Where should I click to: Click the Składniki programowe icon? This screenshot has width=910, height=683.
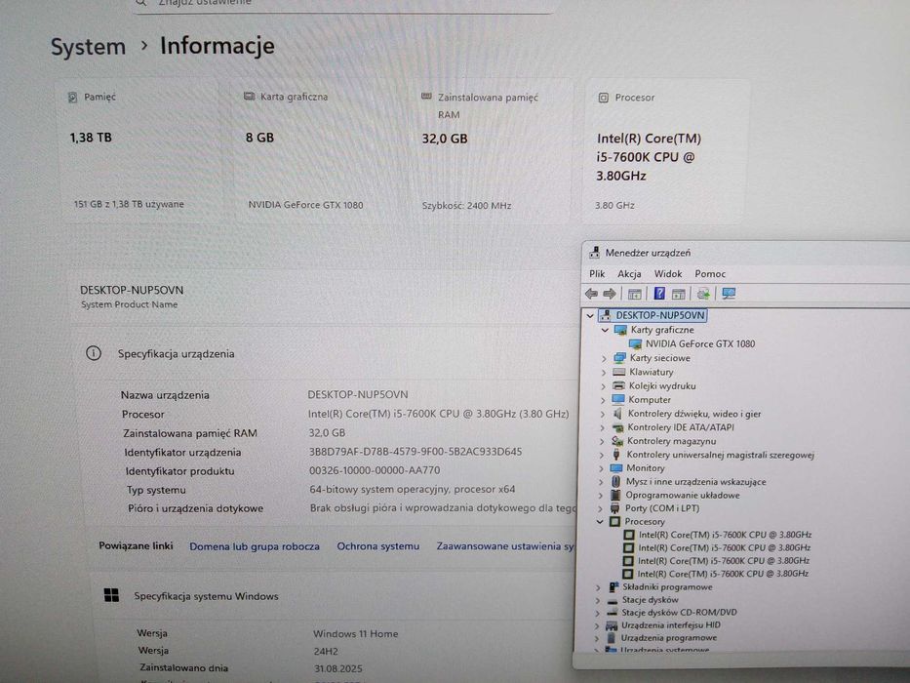coord(613,587)
